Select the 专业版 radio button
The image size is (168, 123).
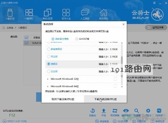49,56
